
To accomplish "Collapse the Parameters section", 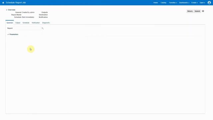I will pyautogui.click(x=8, y=34).
